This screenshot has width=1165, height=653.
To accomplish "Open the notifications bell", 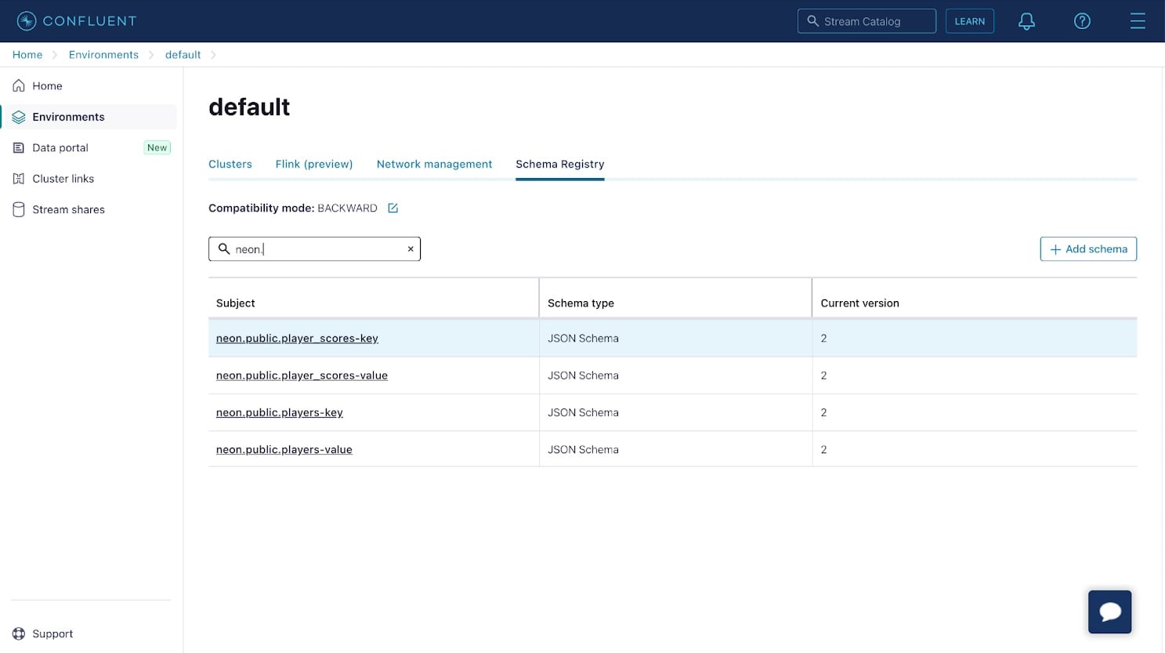I will (x=1026, y=21).
